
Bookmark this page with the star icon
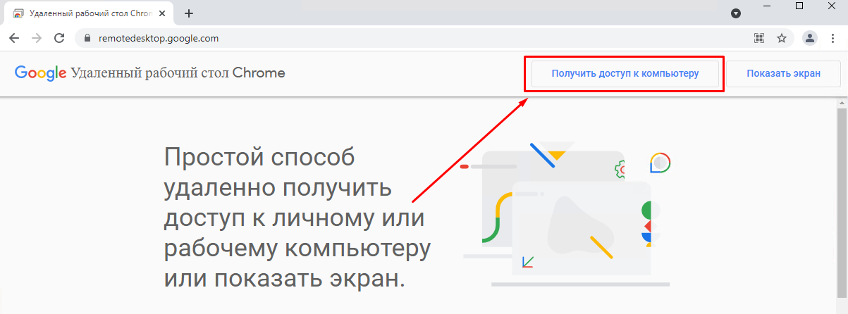pyautogui.click(x=781, y=38)
